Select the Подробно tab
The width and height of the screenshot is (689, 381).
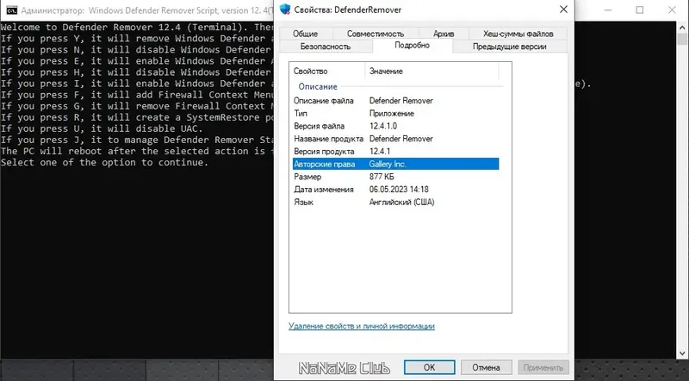pyautogui.click(x=413, y=46)
